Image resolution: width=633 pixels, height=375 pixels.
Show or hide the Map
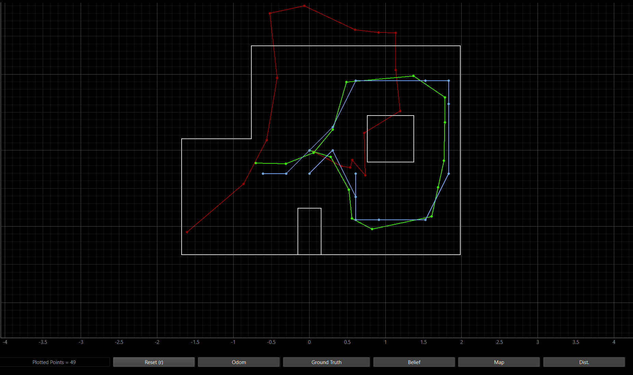[x=499, y=362]
